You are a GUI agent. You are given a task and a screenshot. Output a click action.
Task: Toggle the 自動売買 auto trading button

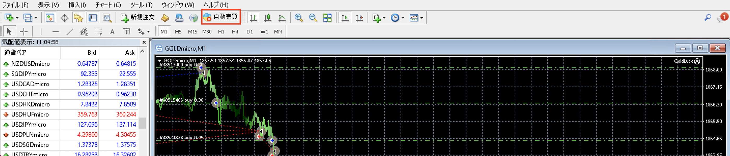221,17
